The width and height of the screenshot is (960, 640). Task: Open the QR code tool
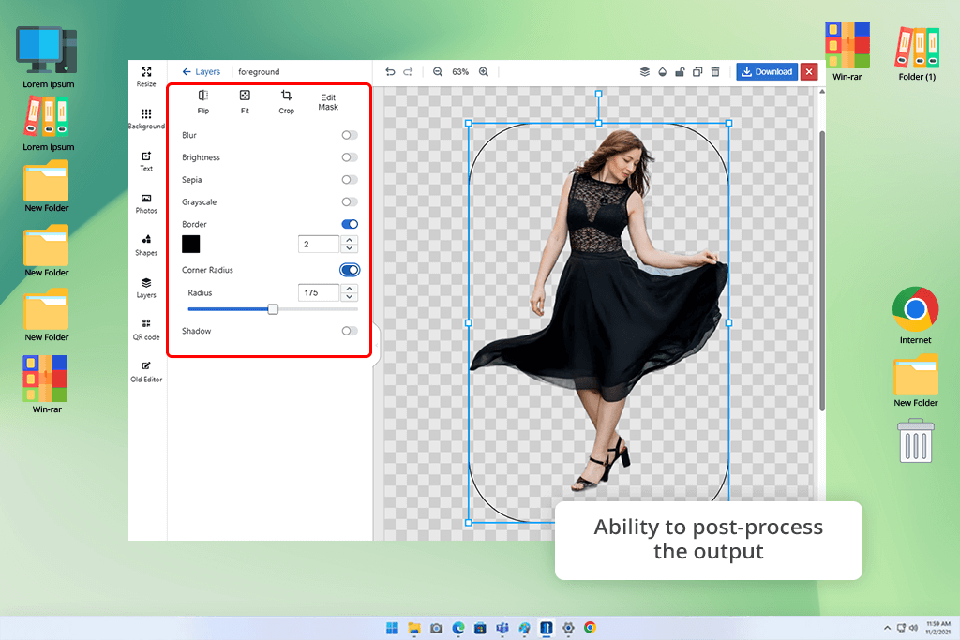pyautogui.click(x=146, y=329)
